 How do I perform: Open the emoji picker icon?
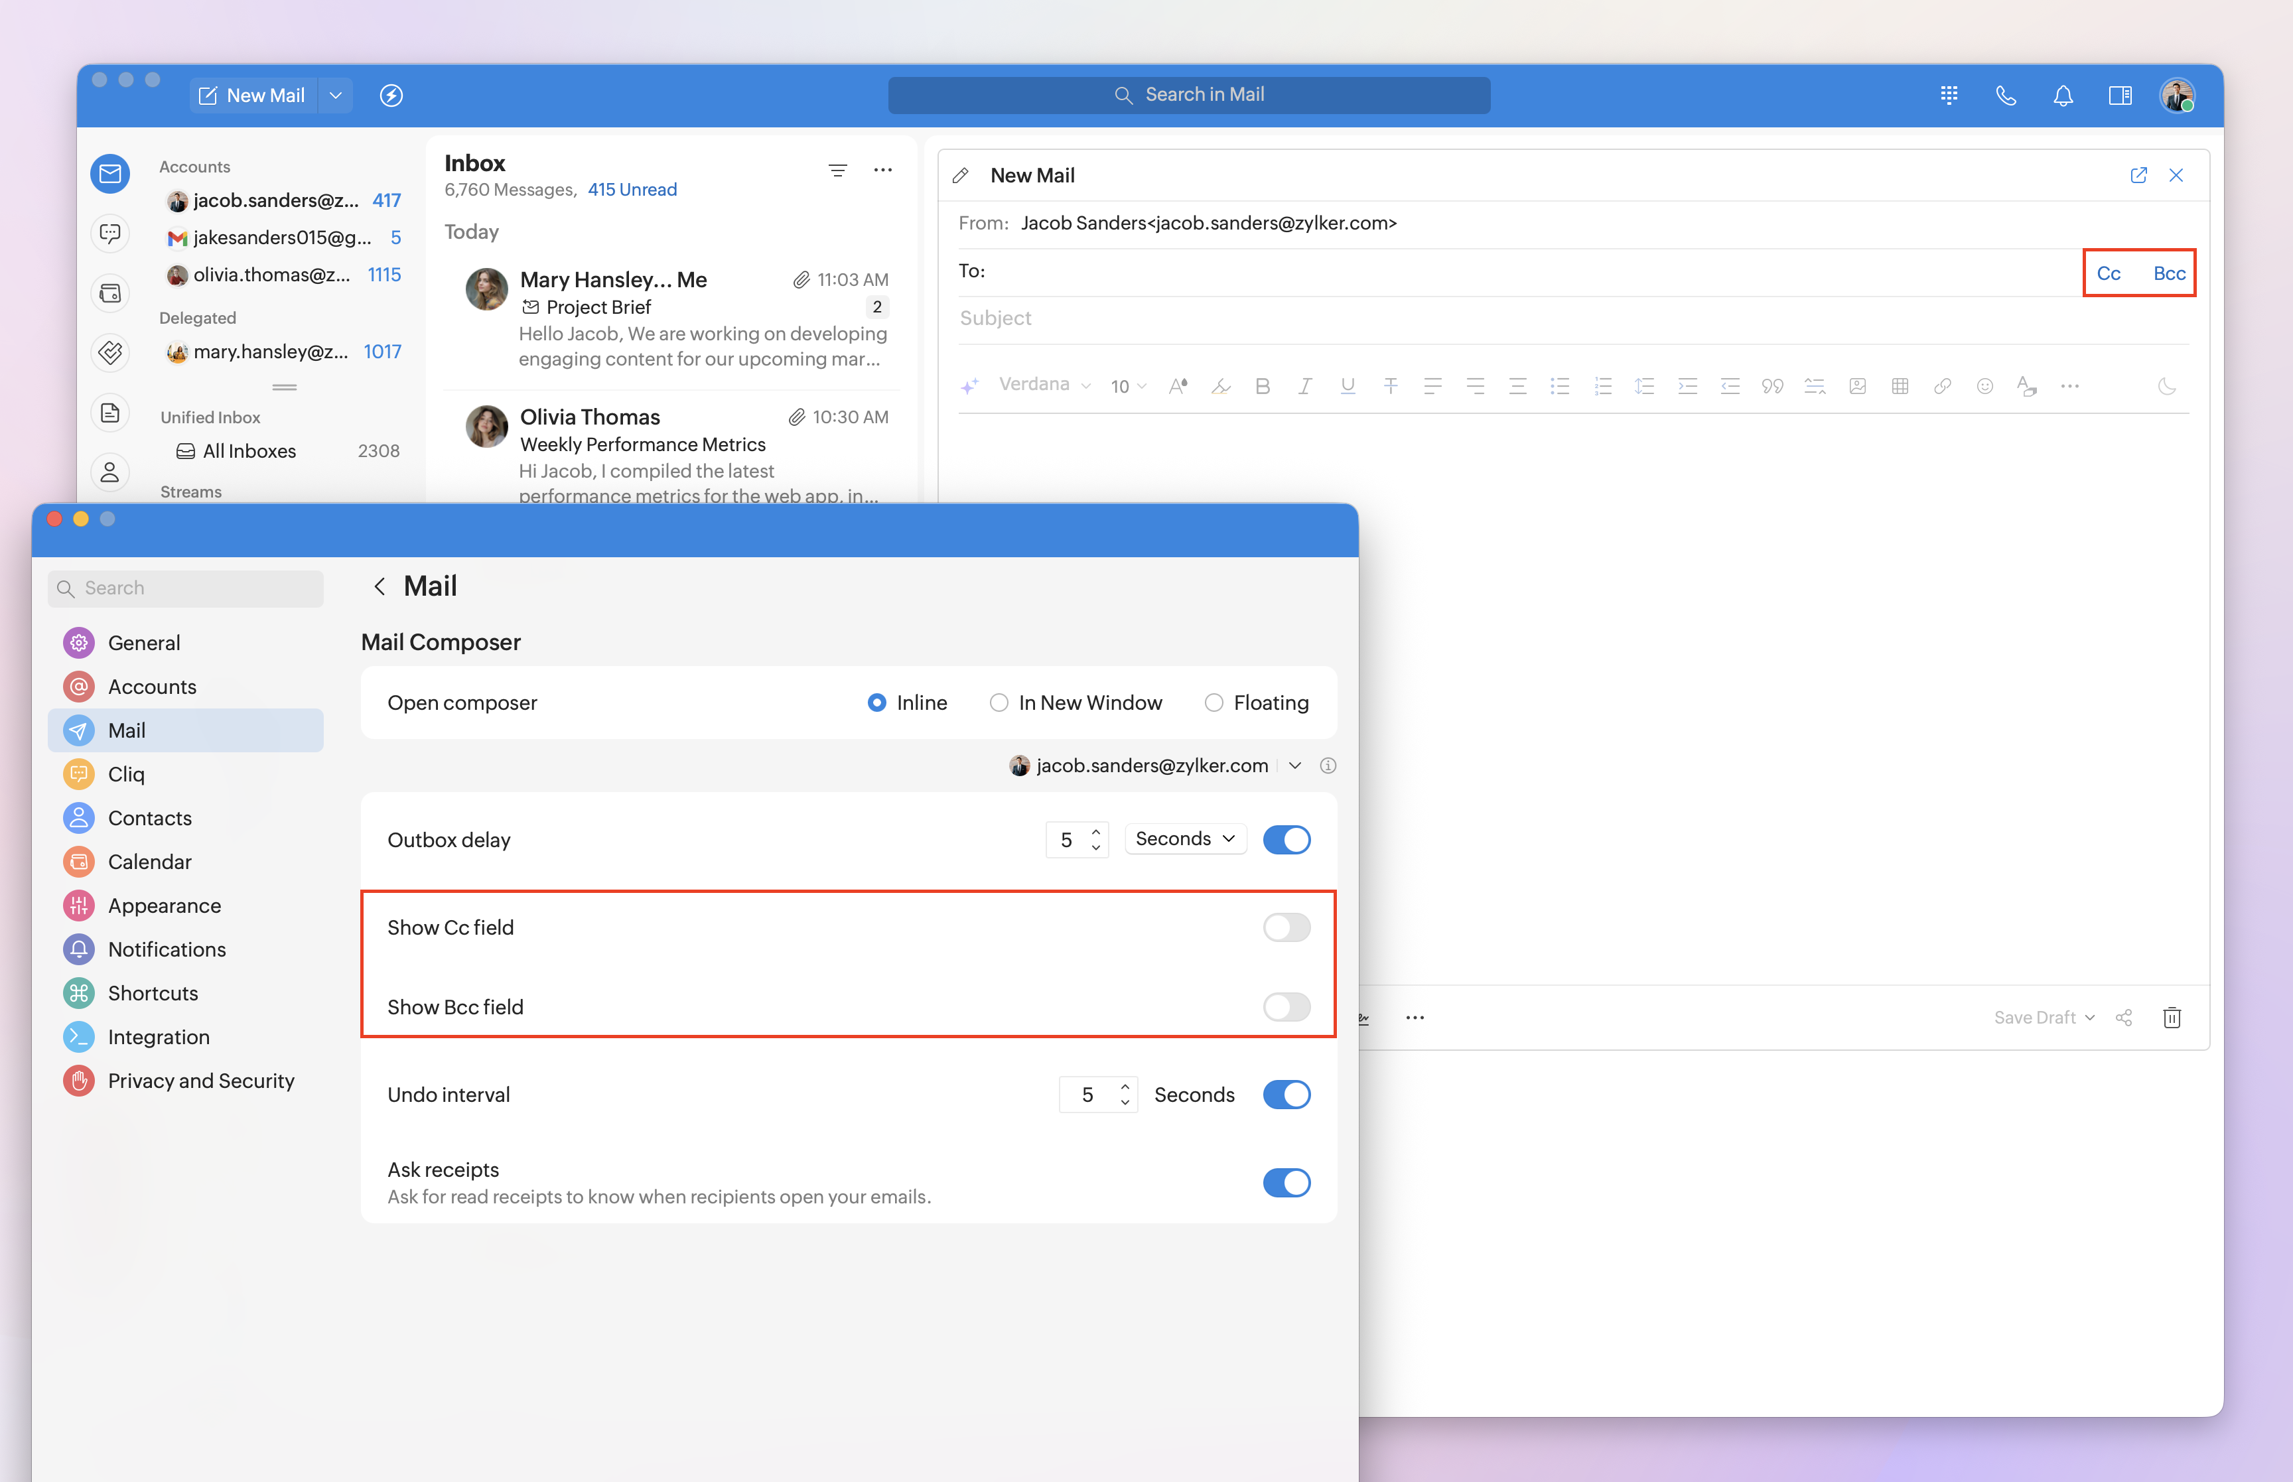1984,386
